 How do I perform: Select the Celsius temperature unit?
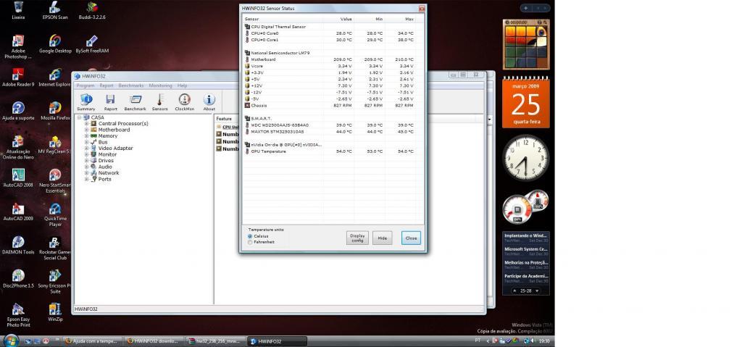click(x=250, y=235)
